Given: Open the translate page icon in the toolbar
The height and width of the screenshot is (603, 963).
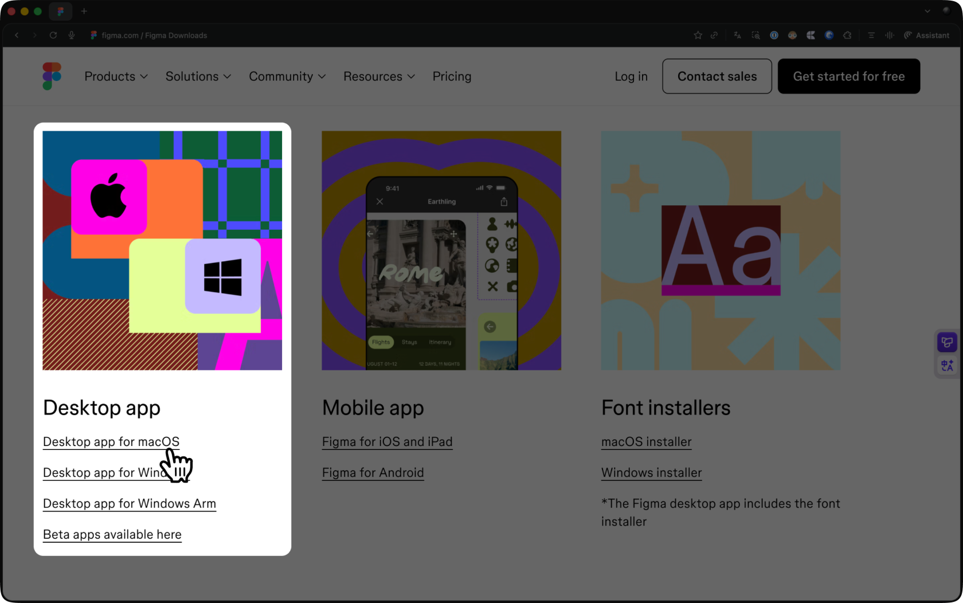Looking at the screenshot, I should tap(738, 36).
